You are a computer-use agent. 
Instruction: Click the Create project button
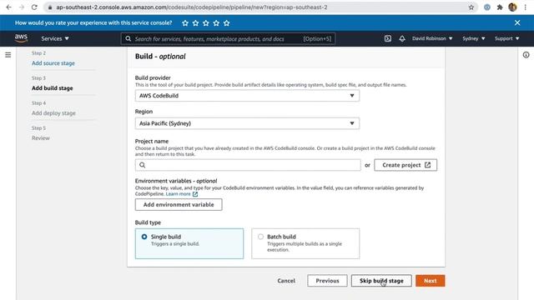406,165
